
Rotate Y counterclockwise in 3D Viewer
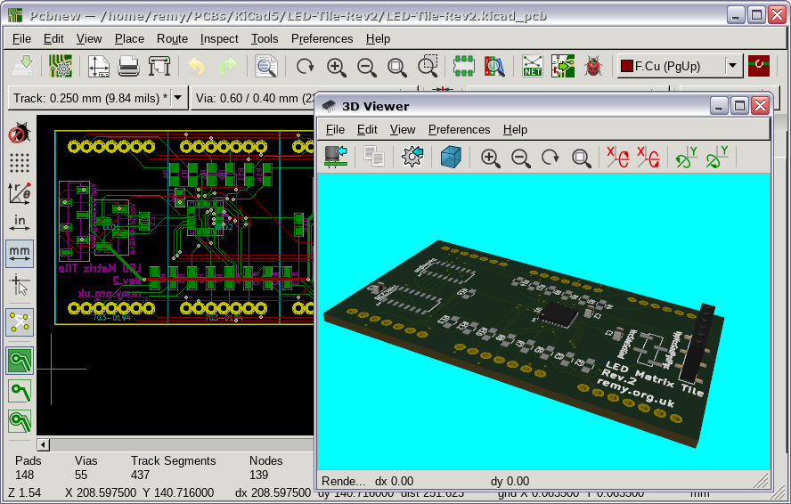pos(717,157)
